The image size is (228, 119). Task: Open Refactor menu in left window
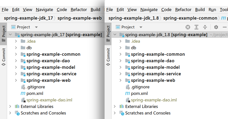pyautogui.click(x=79, y=10)
